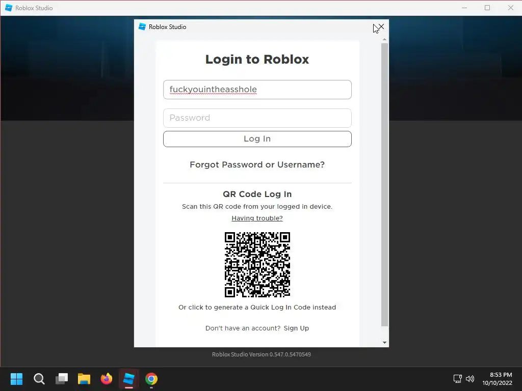Click the Roblox Studio Version 0.547.0.5470549 text
Viewport: 522px width, 391px height.
(262, 354)
